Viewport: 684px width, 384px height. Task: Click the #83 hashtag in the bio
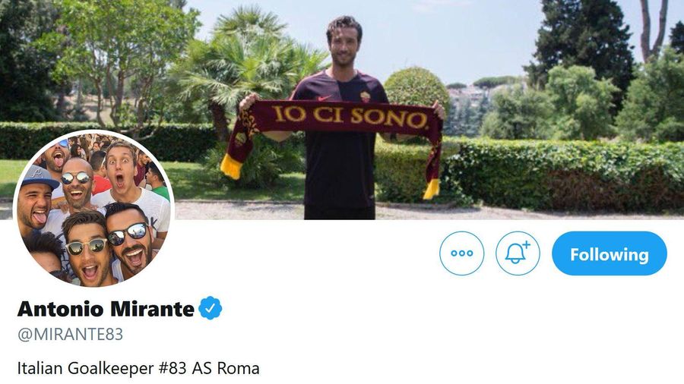pos(173,368)
